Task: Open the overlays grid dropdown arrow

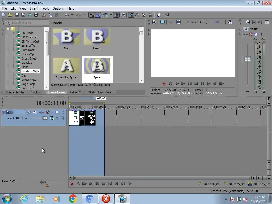Action: [x=223, y=22]
